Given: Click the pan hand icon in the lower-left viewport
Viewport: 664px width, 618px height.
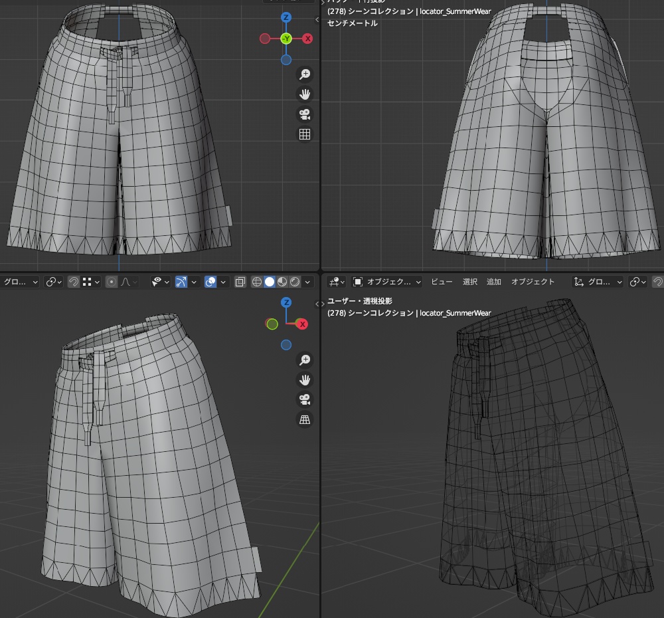Looking at the screenshot, I should click(x=305, y=380).
